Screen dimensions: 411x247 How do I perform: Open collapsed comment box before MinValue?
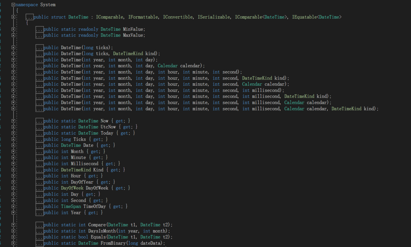40,29
